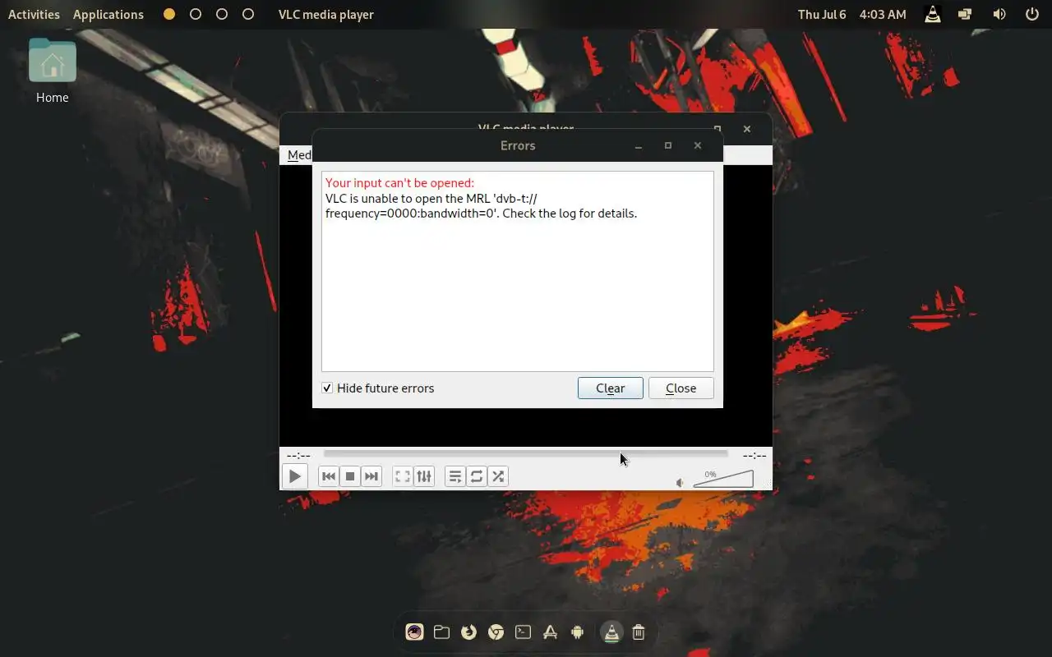The width and height of the screenshot is (1052, 657).
Task: Toggle VLC fullscreen video mode
Action: click(402, 476)
